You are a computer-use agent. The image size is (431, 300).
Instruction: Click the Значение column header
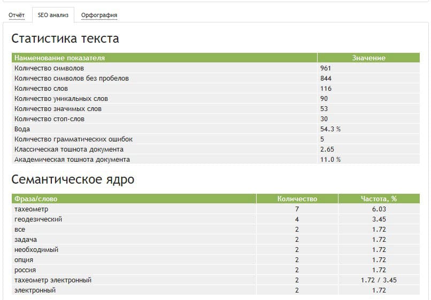click(x=368, y=58)
